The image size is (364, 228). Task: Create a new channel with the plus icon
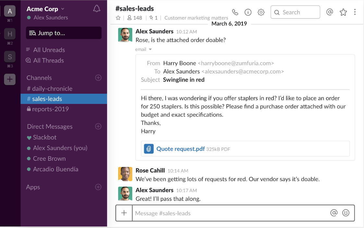[x=98, y=78]
